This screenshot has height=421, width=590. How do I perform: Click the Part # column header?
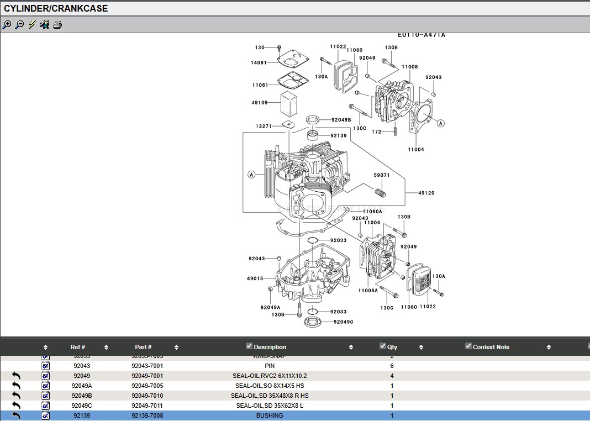(143, 347)
